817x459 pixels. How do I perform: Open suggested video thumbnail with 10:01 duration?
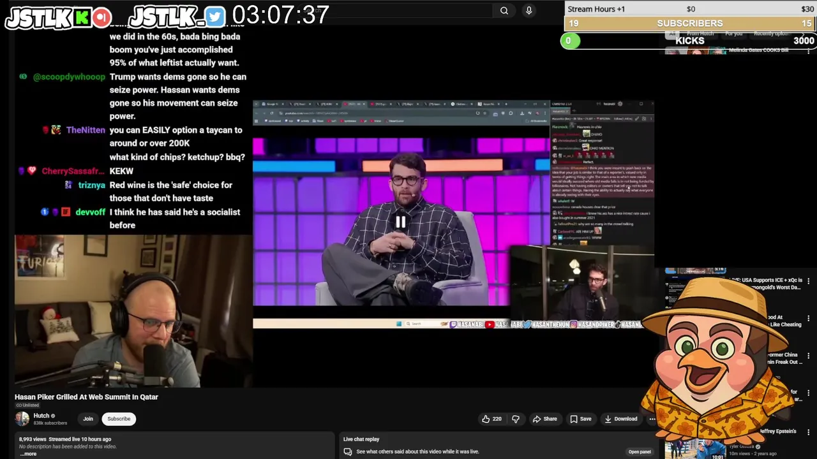pos(696,449)
